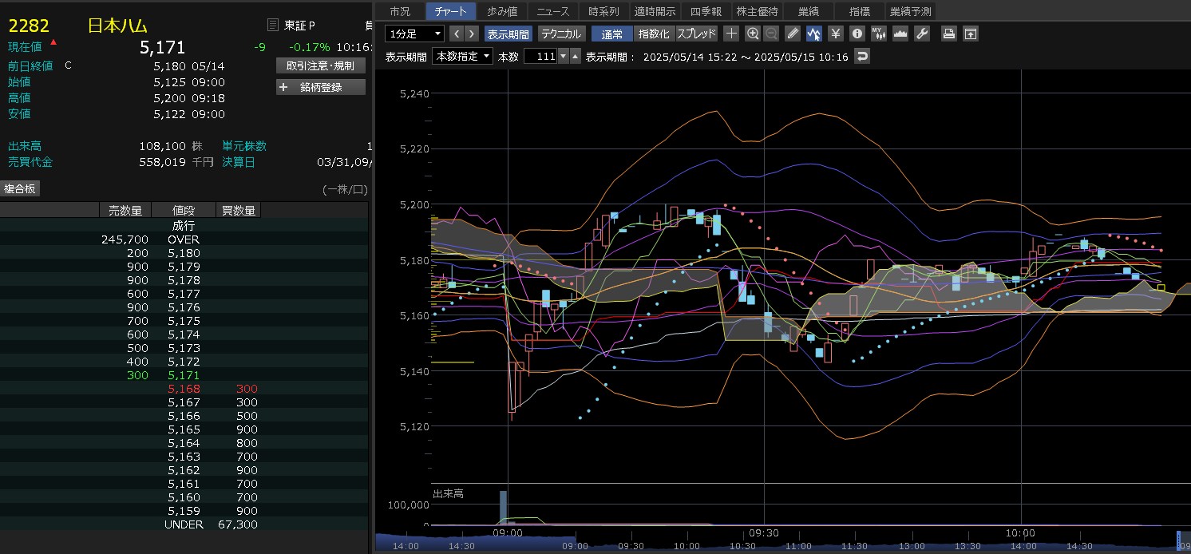Viewport: 1191px width, 554px height.
Task: Open the wrench chart settings icon
Action: (921, 34)
